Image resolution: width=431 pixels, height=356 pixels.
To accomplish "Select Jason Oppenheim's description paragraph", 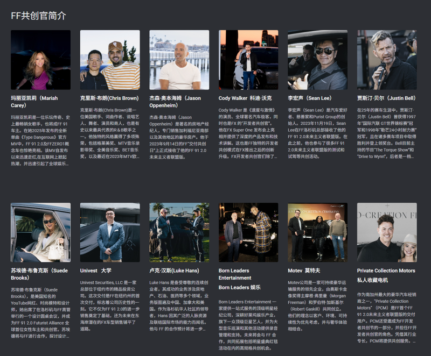I will 179,137.
